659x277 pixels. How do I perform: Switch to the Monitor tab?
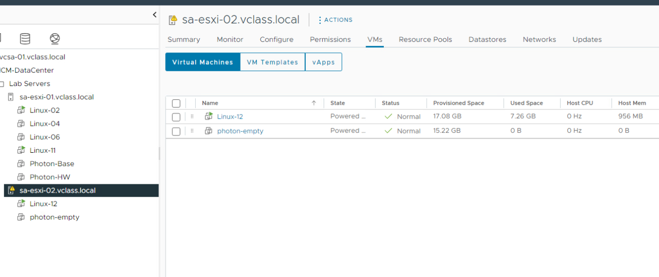click(230, 39)
